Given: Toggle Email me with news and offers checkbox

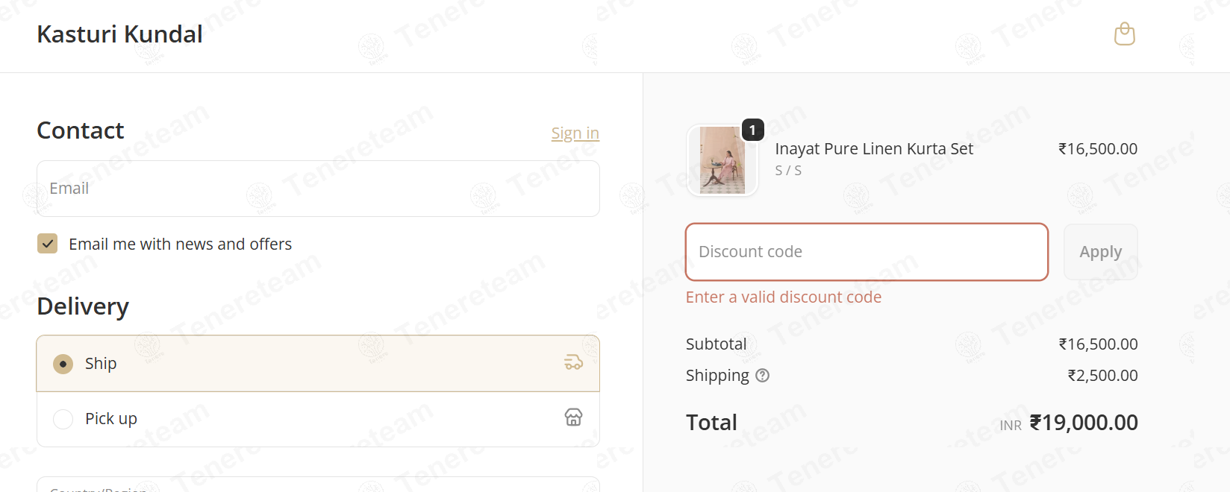Looking at the screenshot, I should pos(48,244).
